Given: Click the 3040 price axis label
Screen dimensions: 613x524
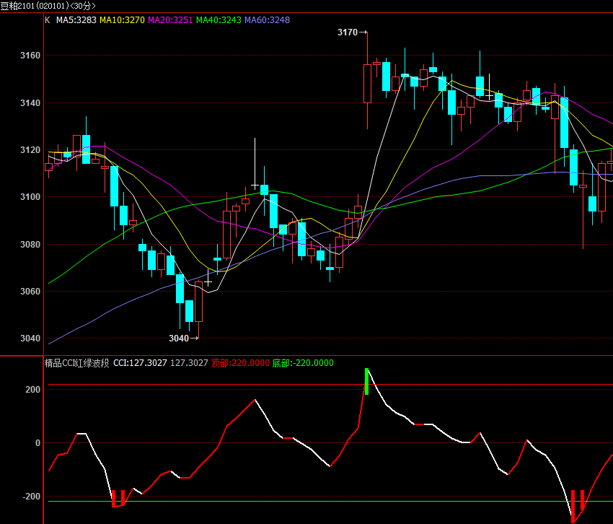Looking at the screenshot, I should 30,338.
